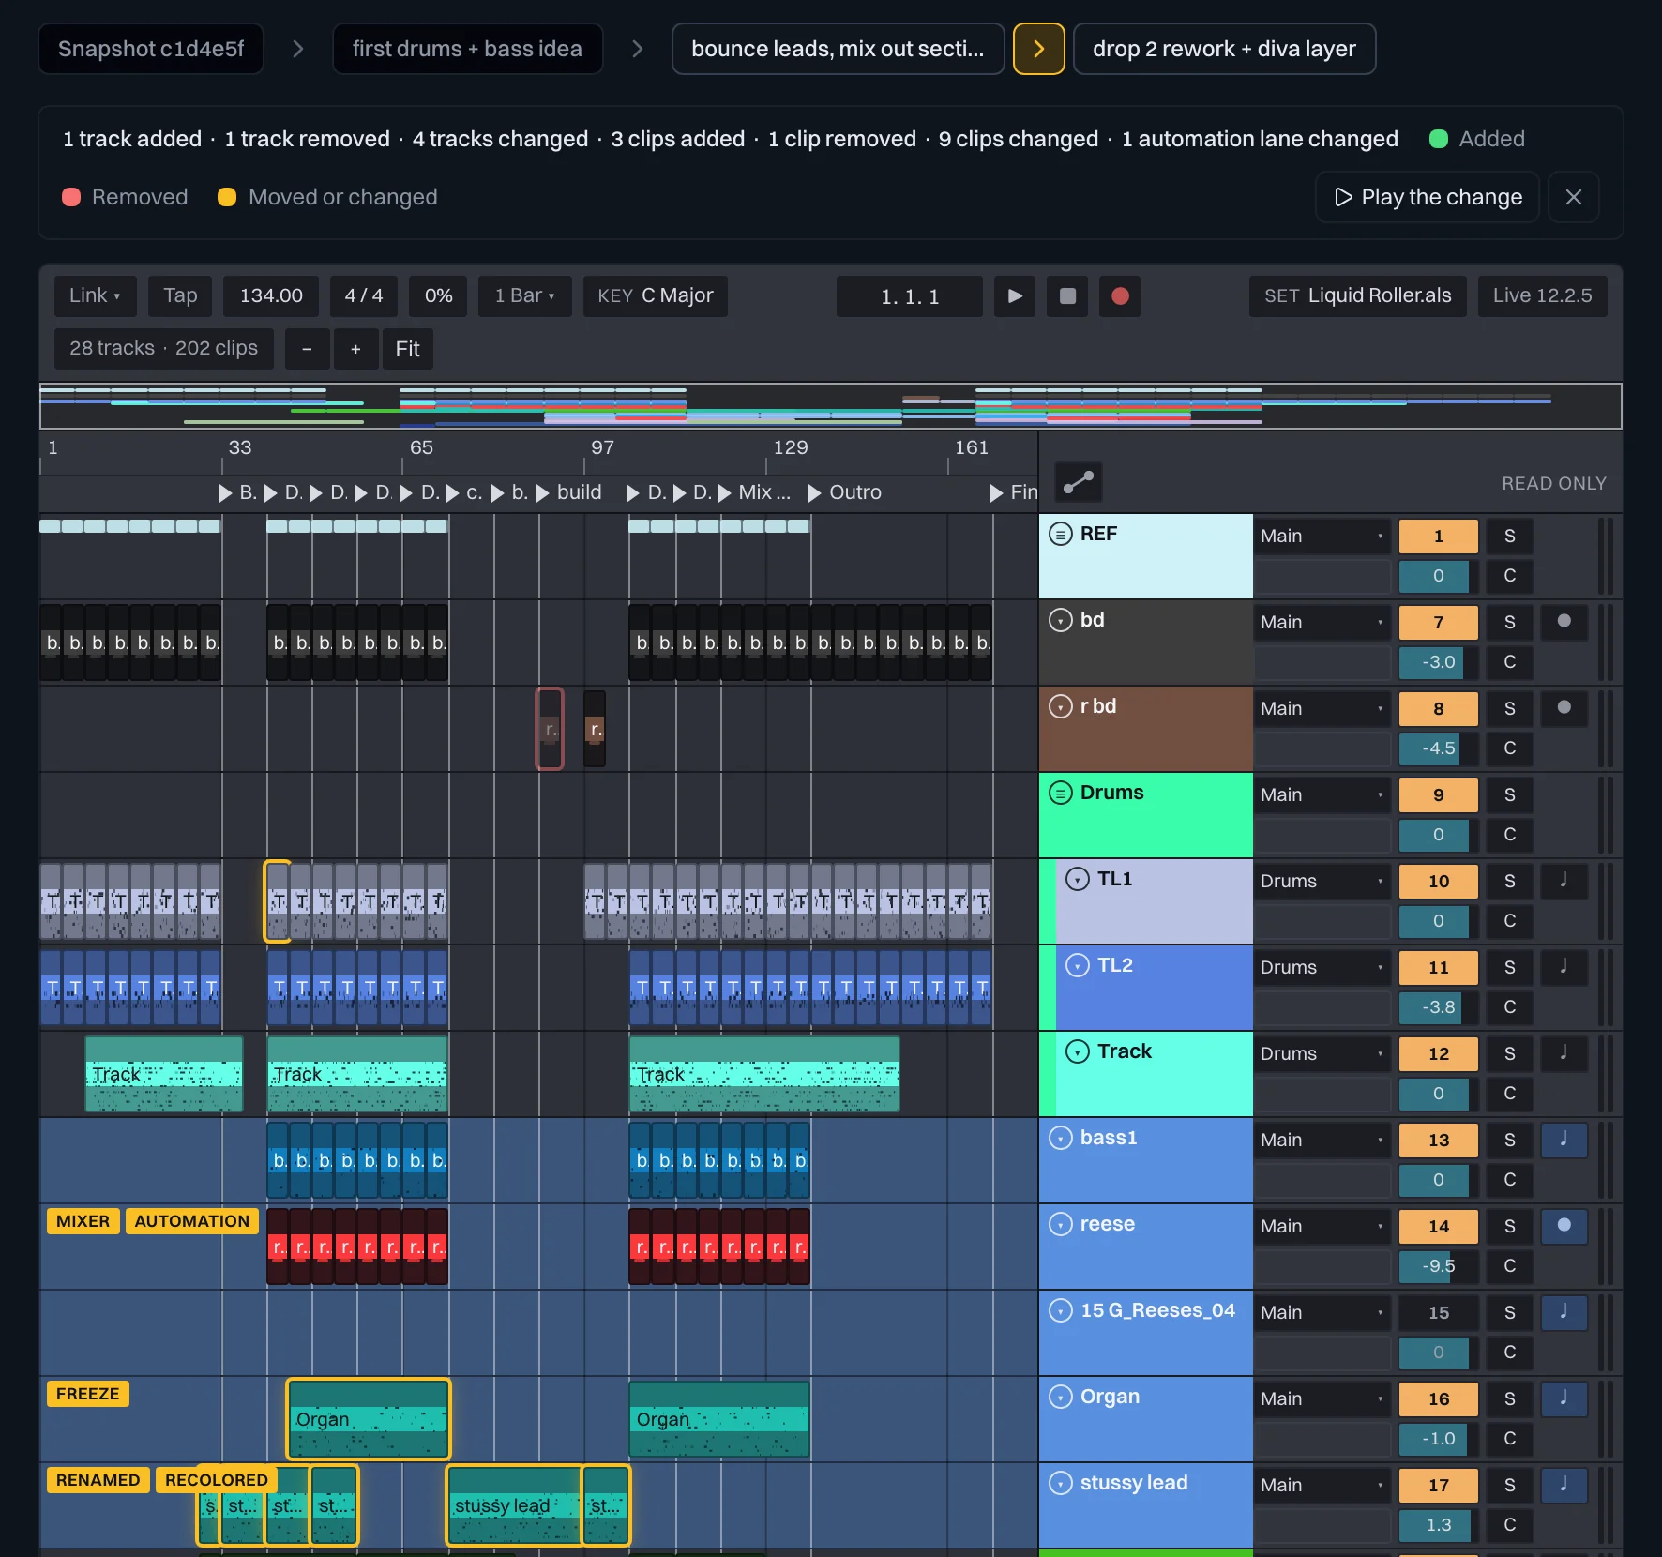Click the bd track fold icon
The image size is (1662, 1557).
point(1060,620)
